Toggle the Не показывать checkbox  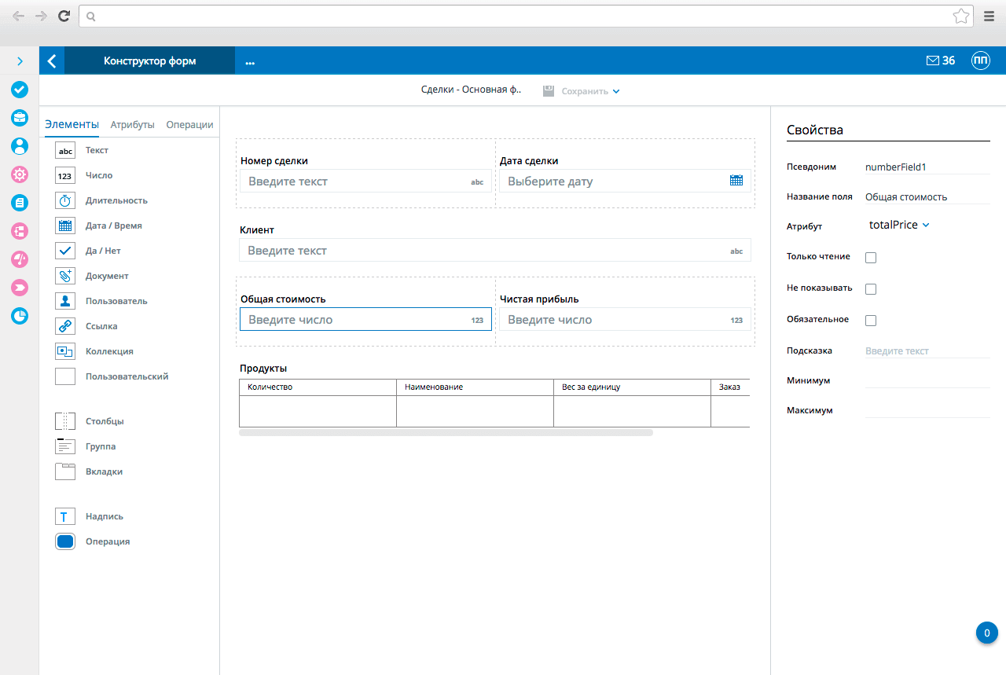871,289
